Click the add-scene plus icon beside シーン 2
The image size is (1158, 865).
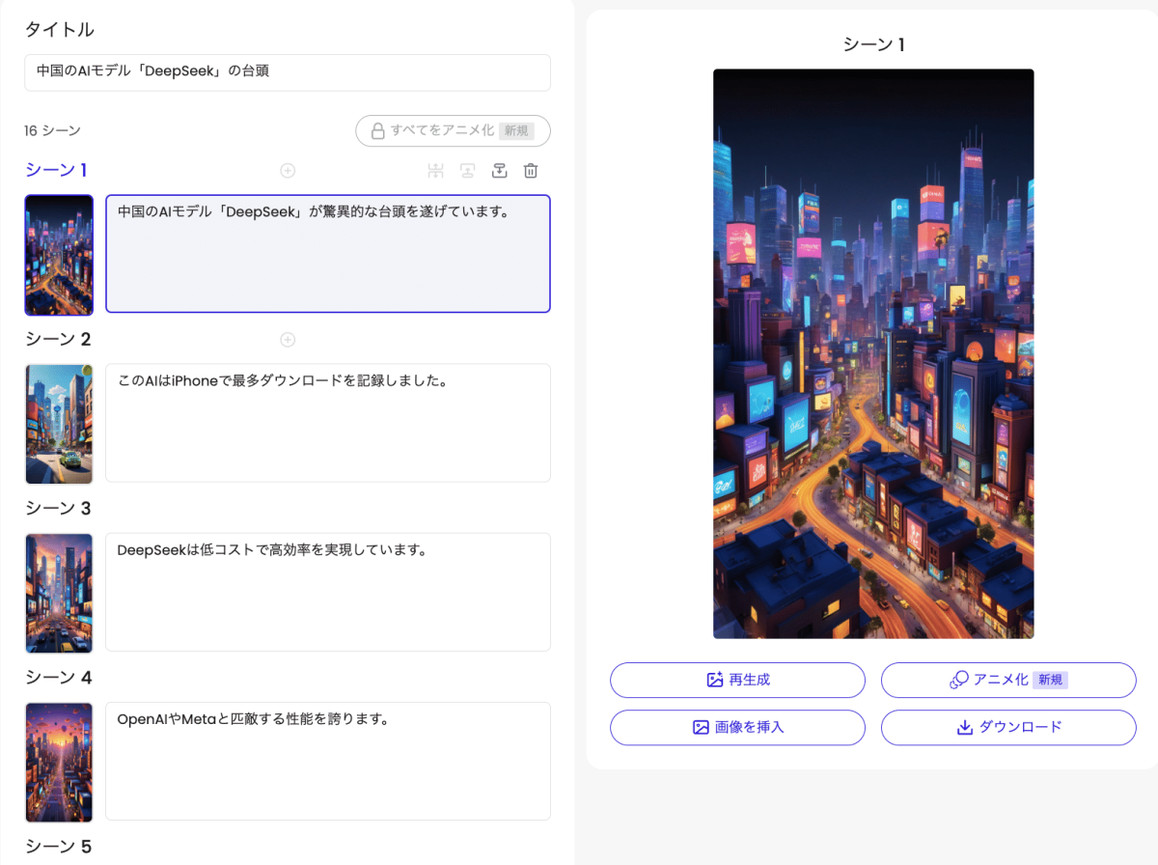pos(288,340)
